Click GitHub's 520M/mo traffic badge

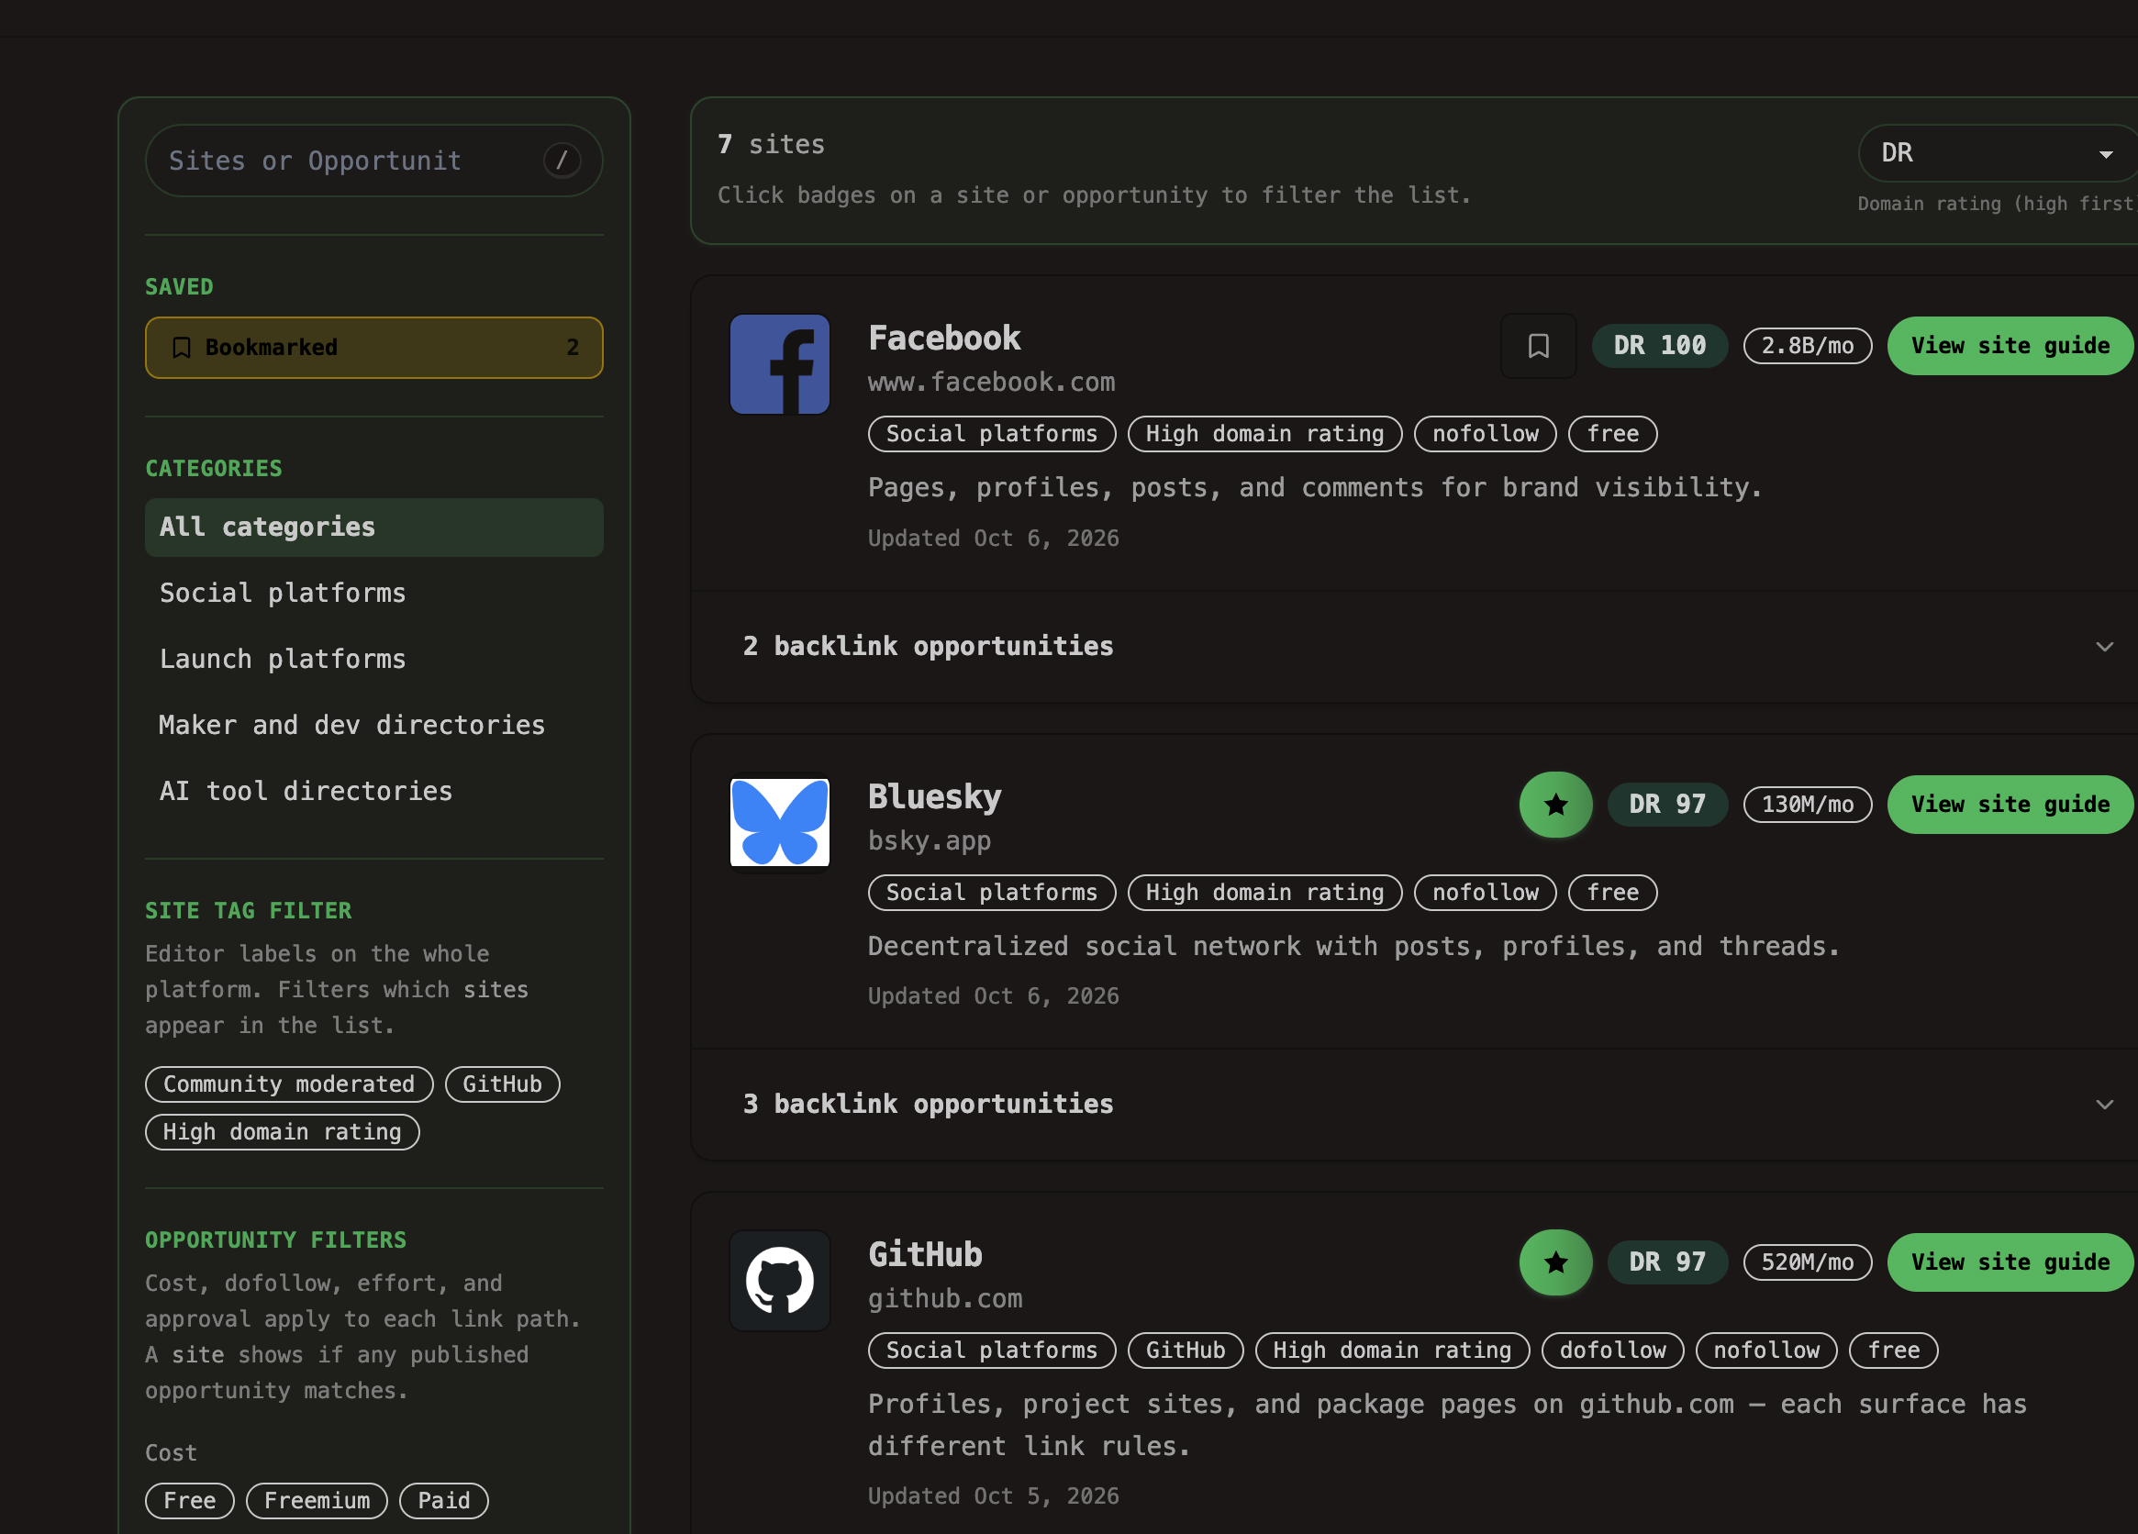(1807, 1262)
